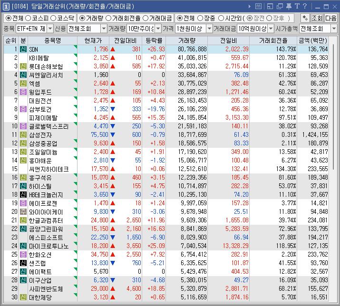Click the 신 badge next to 대한제당
This screenshot has height=306, width=340.
(x=23, y=297)
